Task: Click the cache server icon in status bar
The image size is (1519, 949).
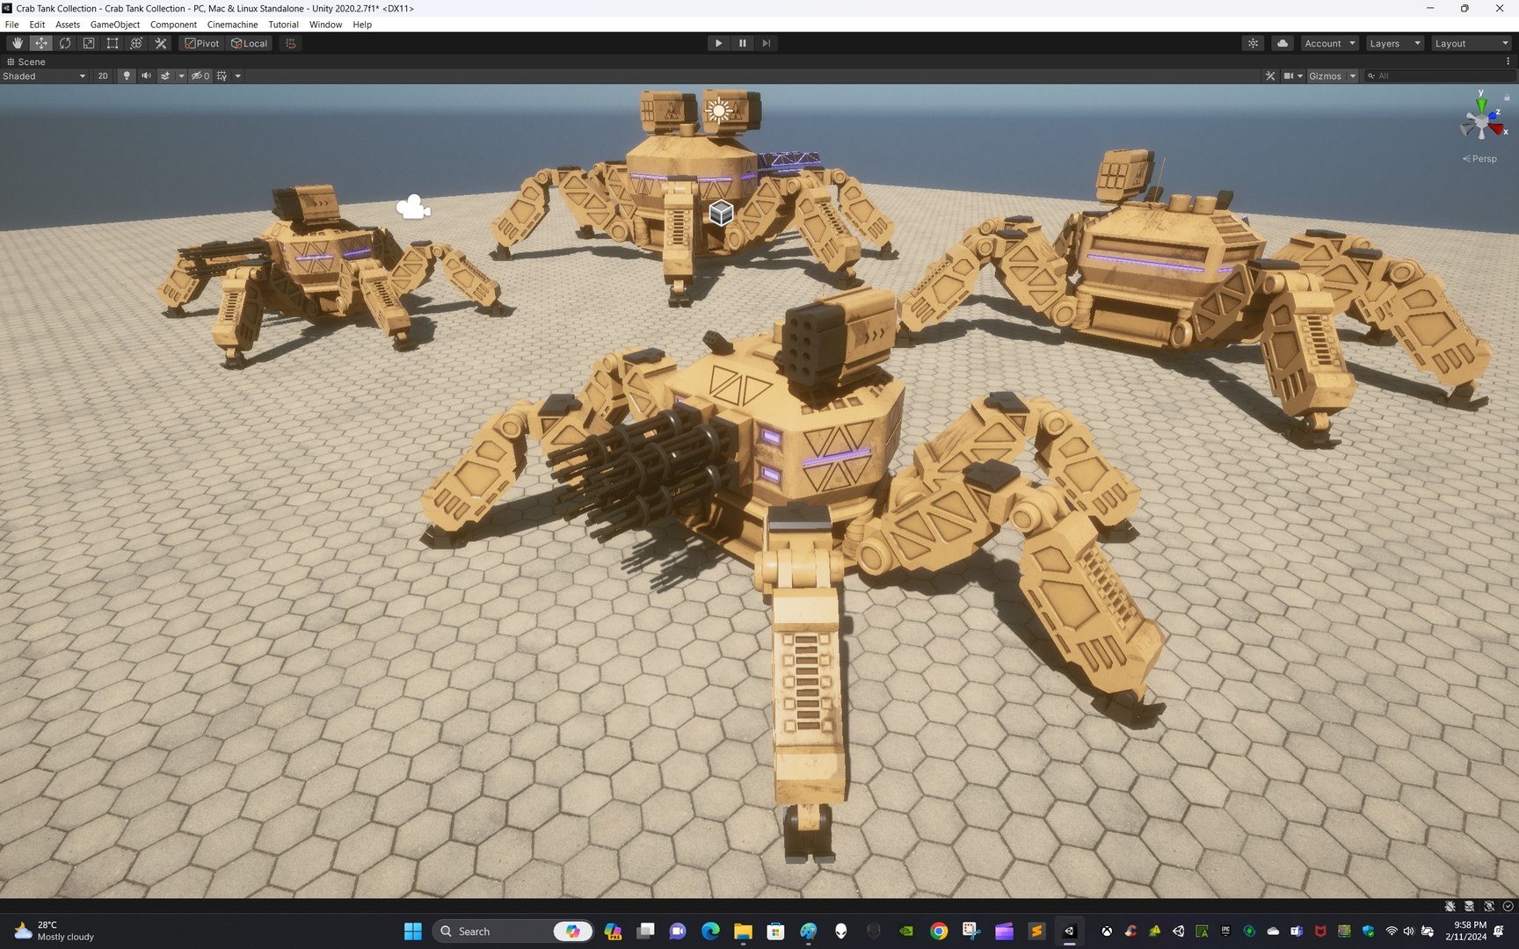Action: [1469, 906]
